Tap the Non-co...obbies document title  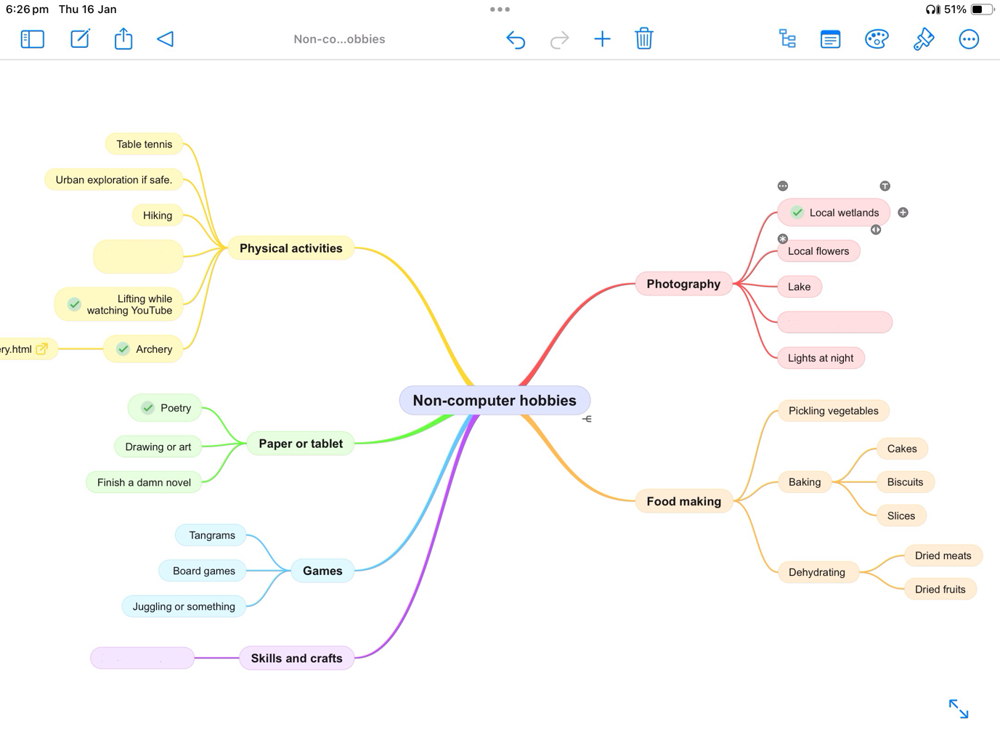pyautogui.click(x=339, y=39)
